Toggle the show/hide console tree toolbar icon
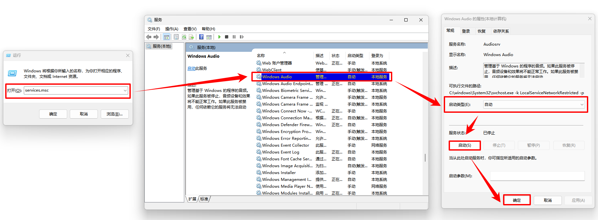 (167, 37)
